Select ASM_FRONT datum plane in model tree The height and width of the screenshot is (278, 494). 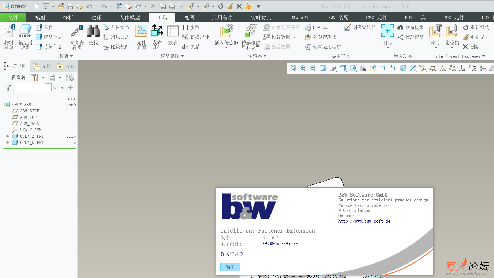(x=31, y=123)
